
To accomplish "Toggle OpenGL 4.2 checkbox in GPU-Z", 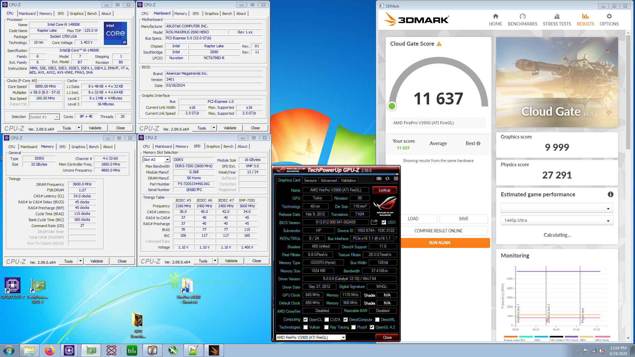I will pyautogui.click(x=372, y=327).
